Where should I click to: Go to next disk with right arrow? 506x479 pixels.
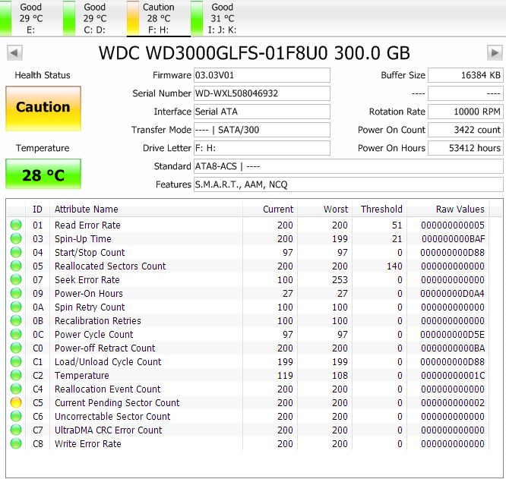(495, 52)
